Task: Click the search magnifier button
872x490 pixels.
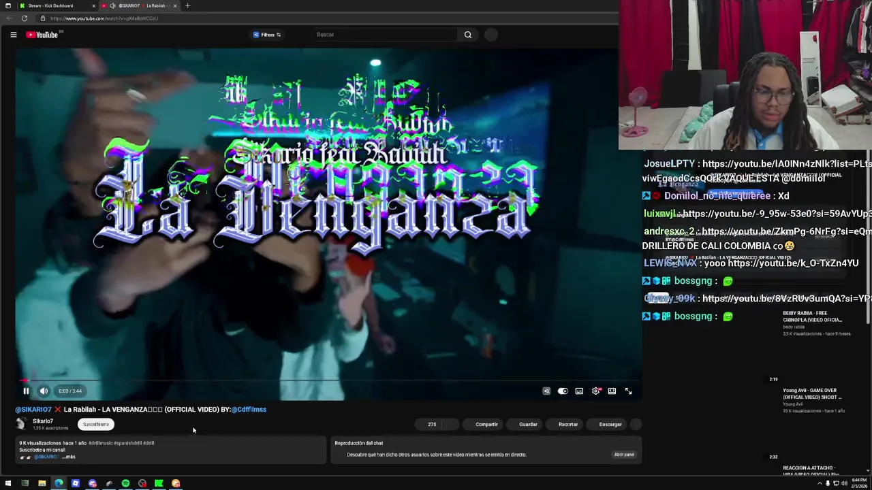Action: [467, 35]
